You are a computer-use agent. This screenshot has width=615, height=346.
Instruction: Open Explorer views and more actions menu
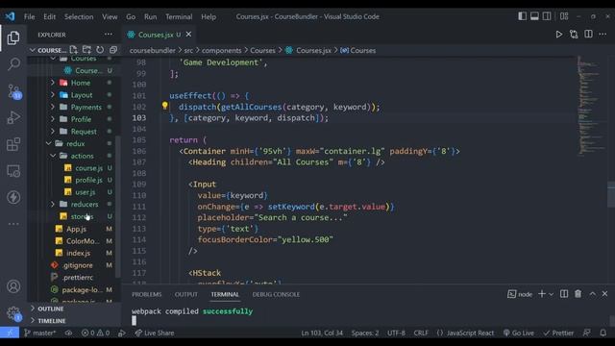(109, 35)
